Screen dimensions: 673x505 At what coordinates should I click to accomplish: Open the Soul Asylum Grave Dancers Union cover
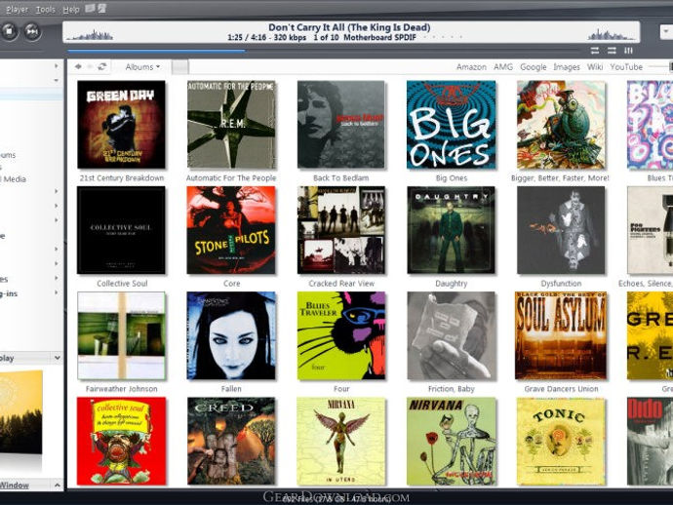tap(561, 335)
